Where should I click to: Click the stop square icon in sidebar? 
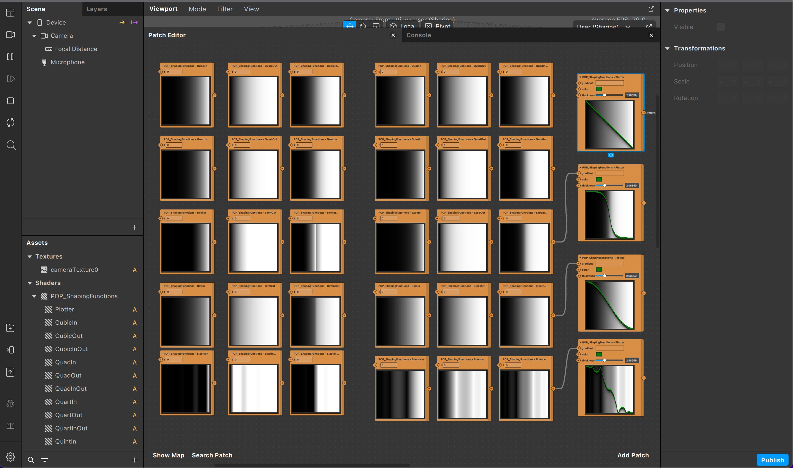[10, 101]
